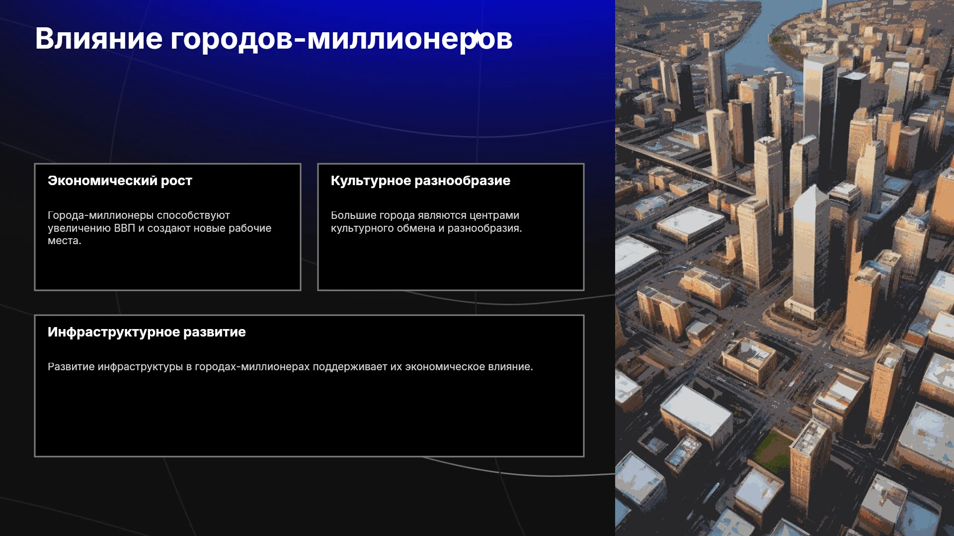Viewport: 954px width, 536px height.
Task: Select the text about культурного обмена
Action: (x=426, y=222)
